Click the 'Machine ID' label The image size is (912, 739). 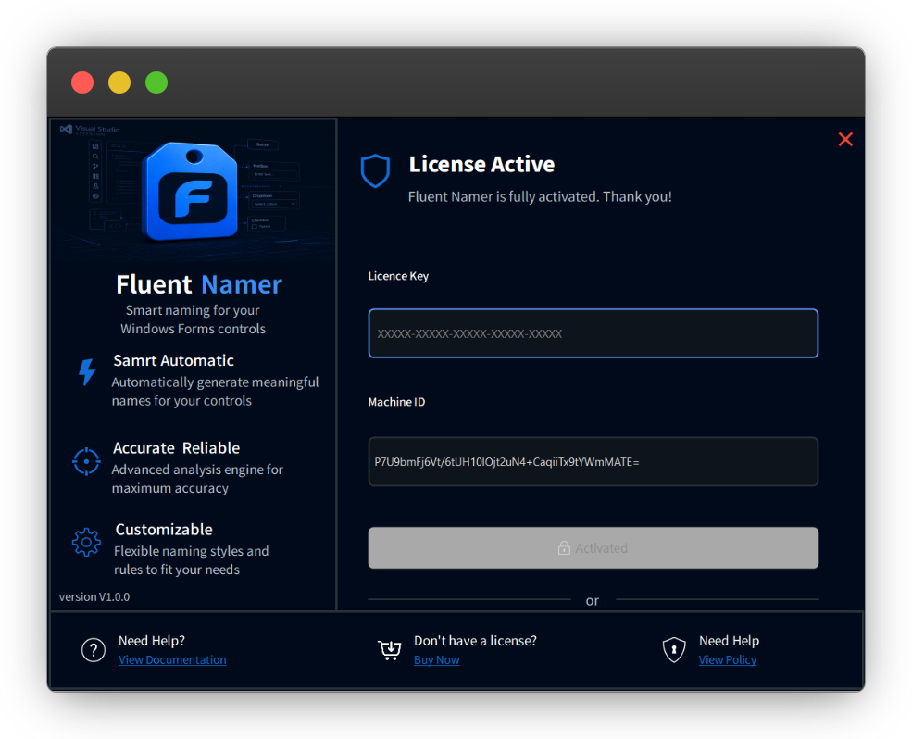[x=396, y=402]
